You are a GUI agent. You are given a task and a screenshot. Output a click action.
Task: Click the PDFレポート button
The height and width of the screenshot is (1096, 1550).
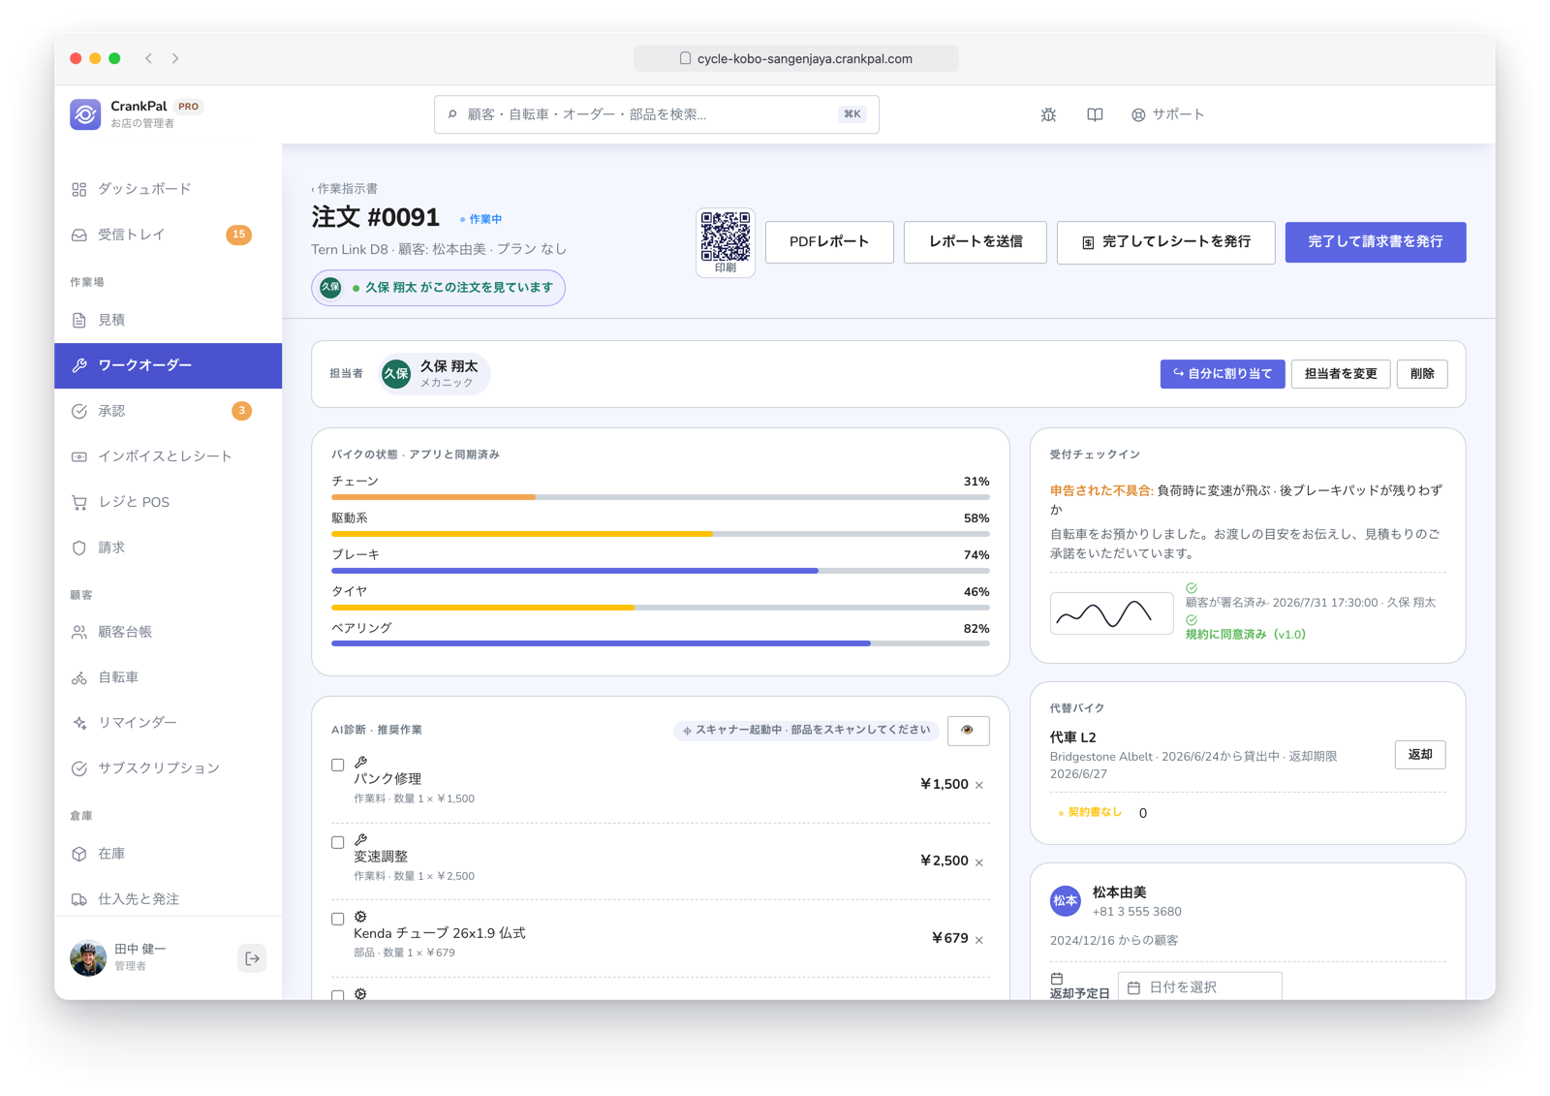point(829,242)
